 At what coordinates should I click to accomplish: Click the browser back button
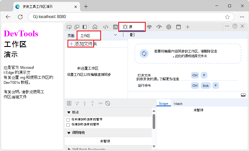[8, 17]
